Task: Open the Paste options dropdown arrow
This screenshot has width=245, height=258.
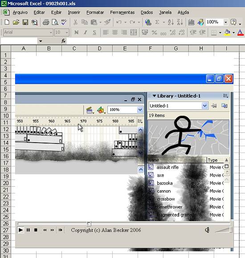Action: (x=100, y=22)
